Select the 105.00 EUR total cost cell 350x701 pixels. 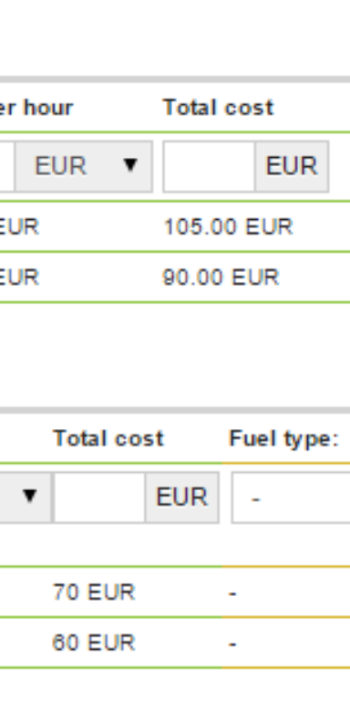pyautogui.click(x=228, y=227)
